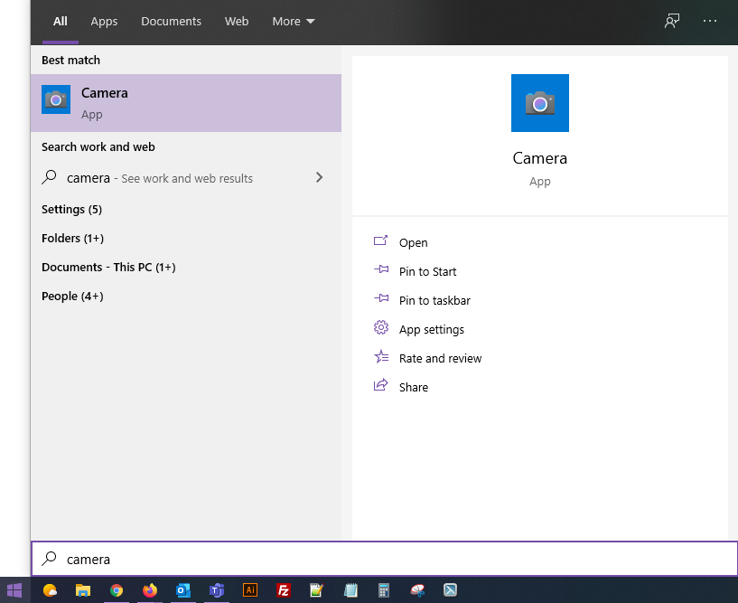Switch to the Apps search tab
The width and height of the screenshot is (738, 603).
104,22
